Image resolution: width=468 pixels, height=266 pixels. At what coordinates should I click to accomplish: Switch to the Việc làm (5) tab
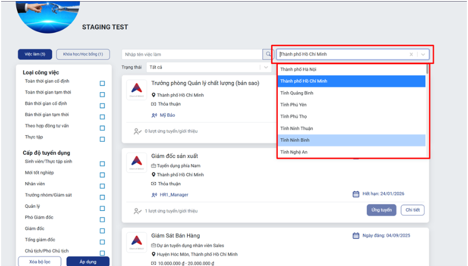[35, 55]
